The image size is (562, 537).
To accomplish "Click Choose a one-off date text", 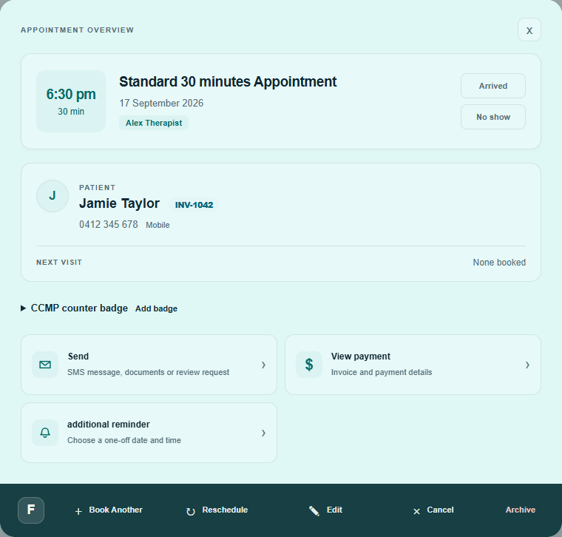I will click(124, 440).
